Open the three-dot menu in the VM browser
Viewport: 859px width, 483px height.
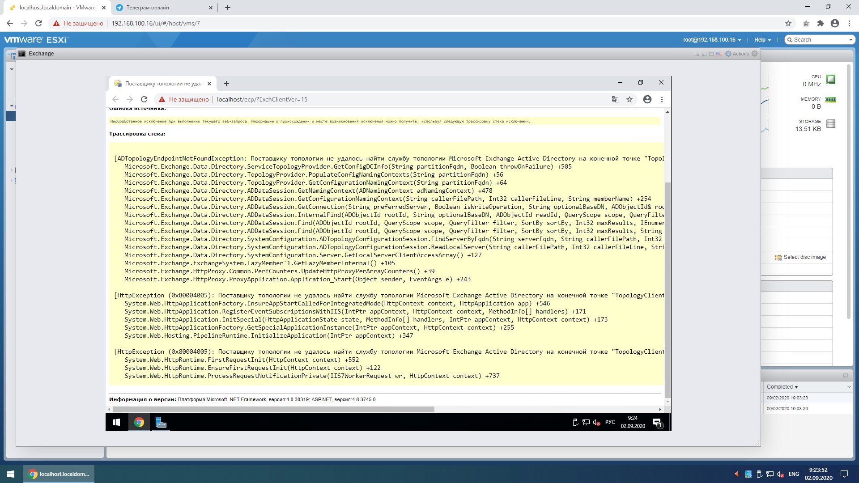pyautogui.click(x=662, y=99)
